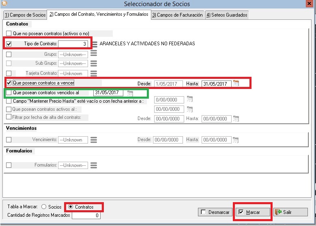Open the Grupo dropdown field
The height and width of the screenshot is (226, 316).
coord(73,54)
